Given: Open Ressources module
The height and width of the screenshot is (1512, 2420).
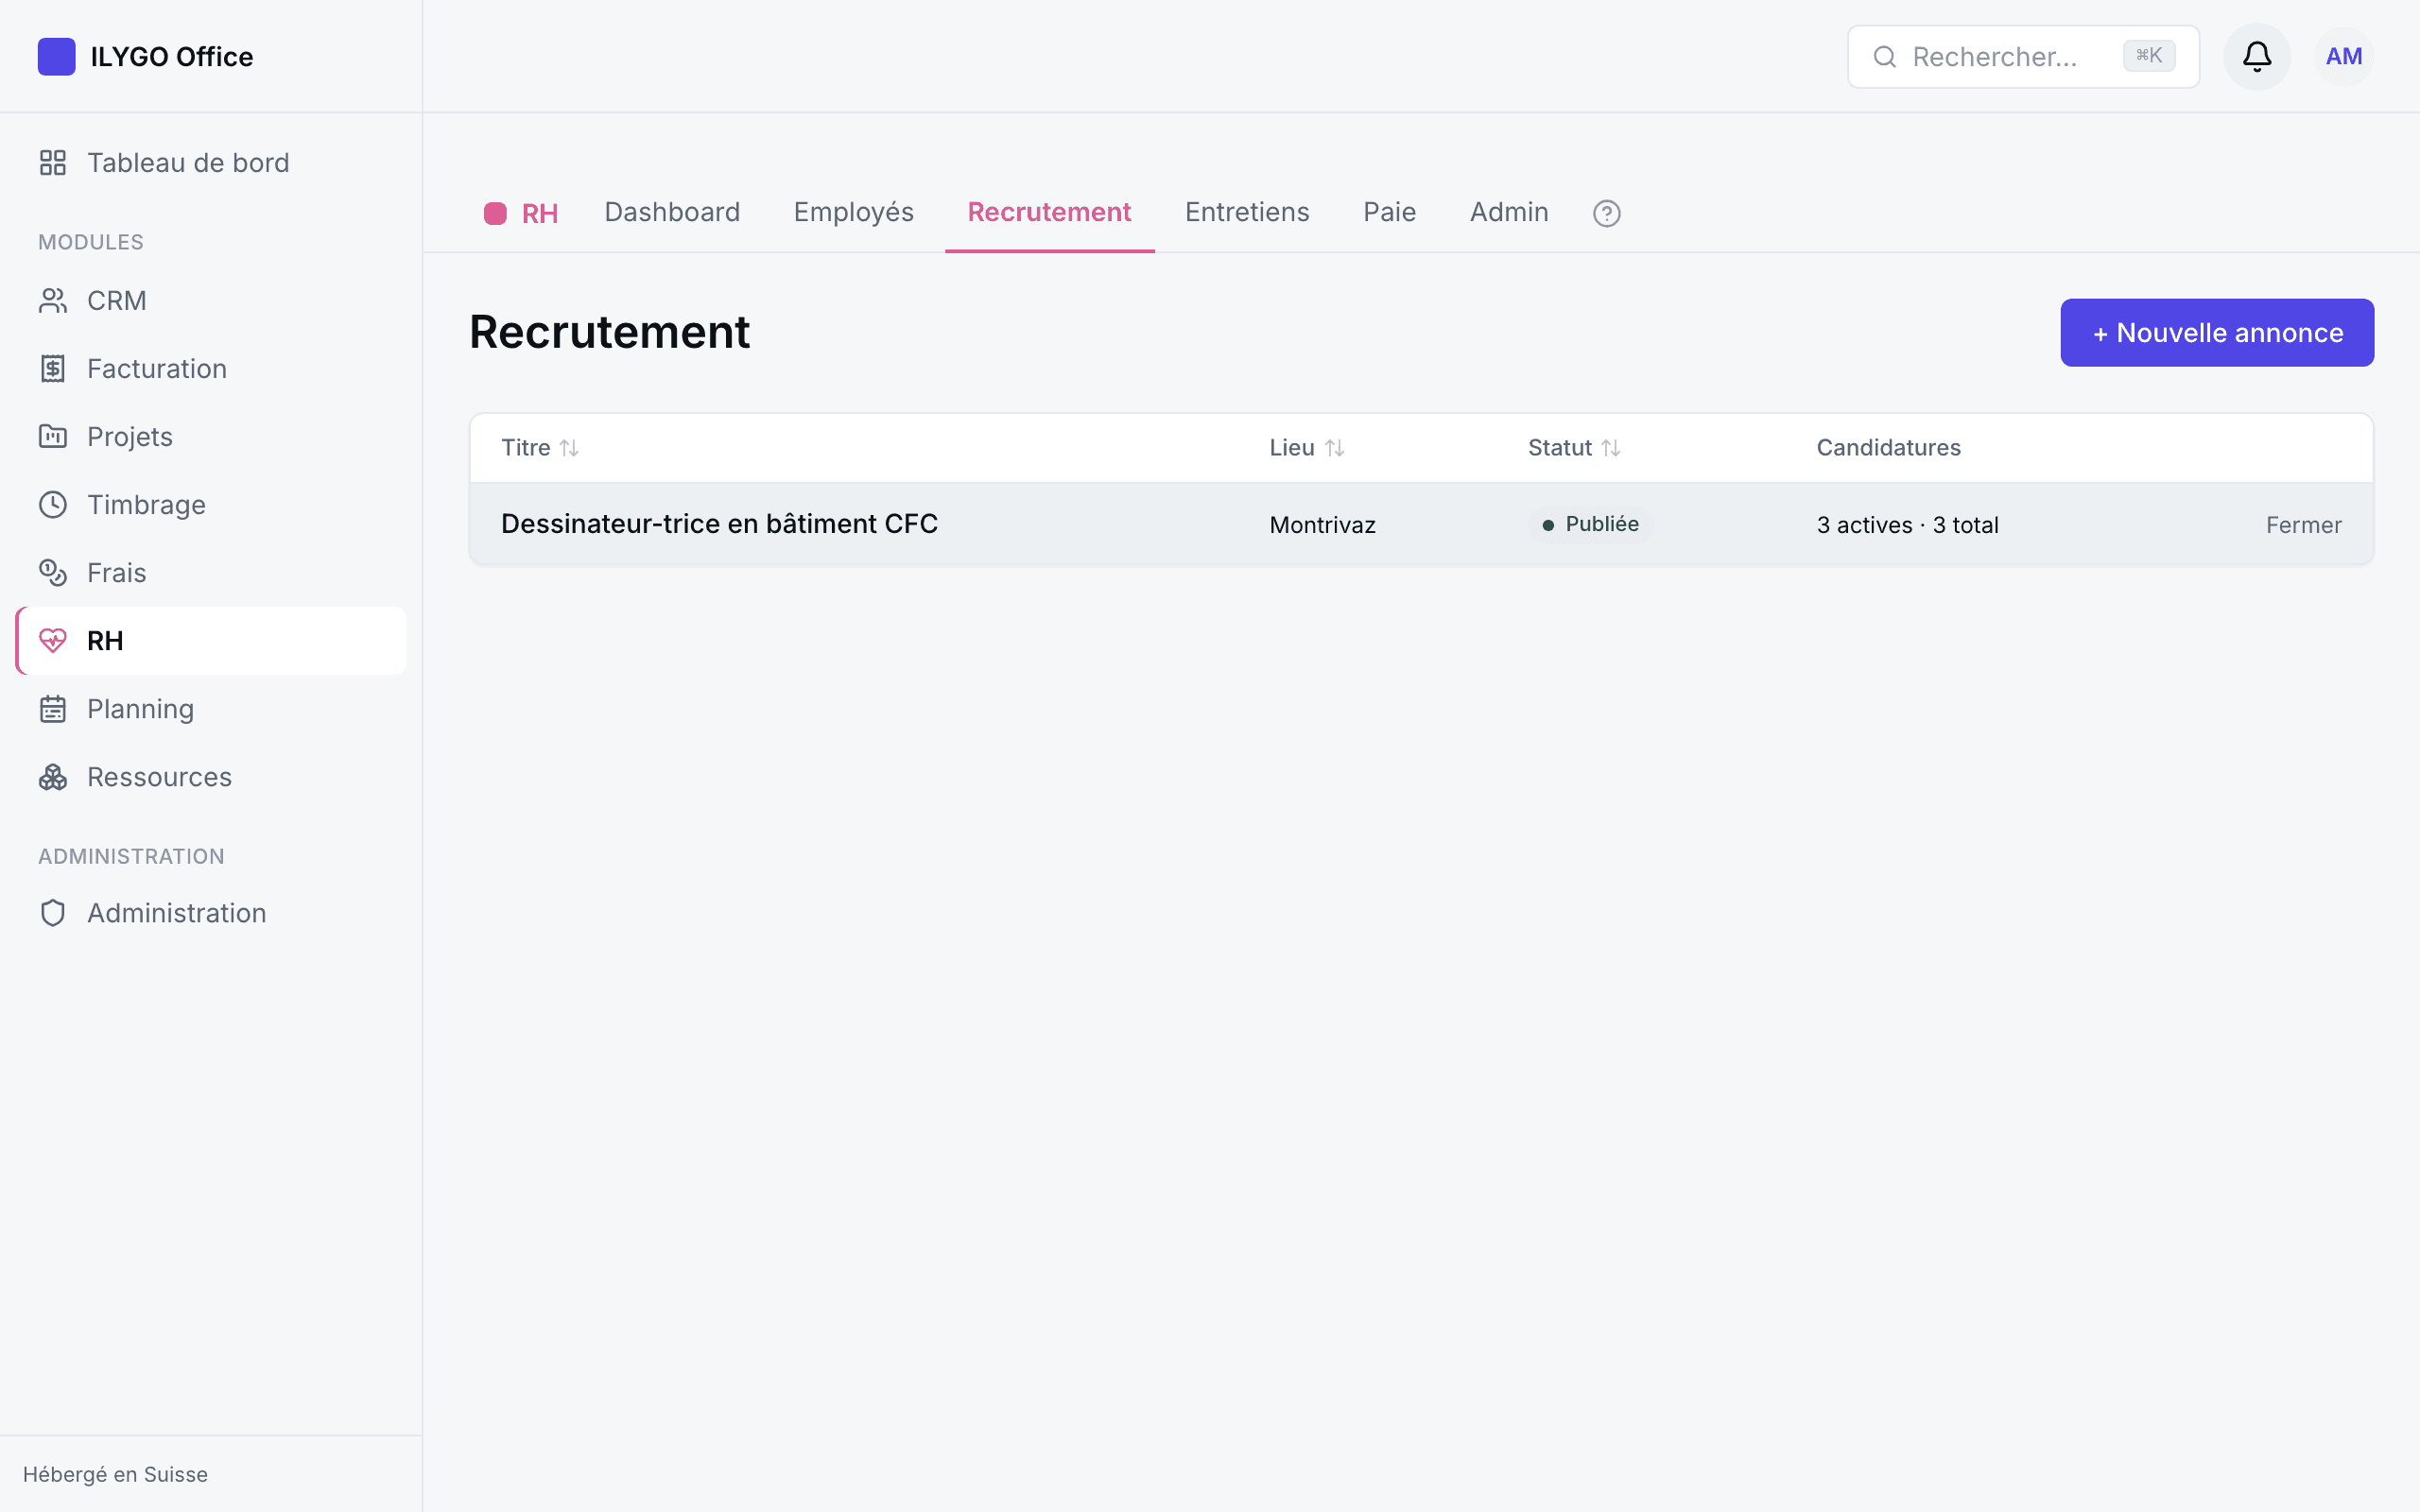Looking at the screenshot, I should 211,777.
